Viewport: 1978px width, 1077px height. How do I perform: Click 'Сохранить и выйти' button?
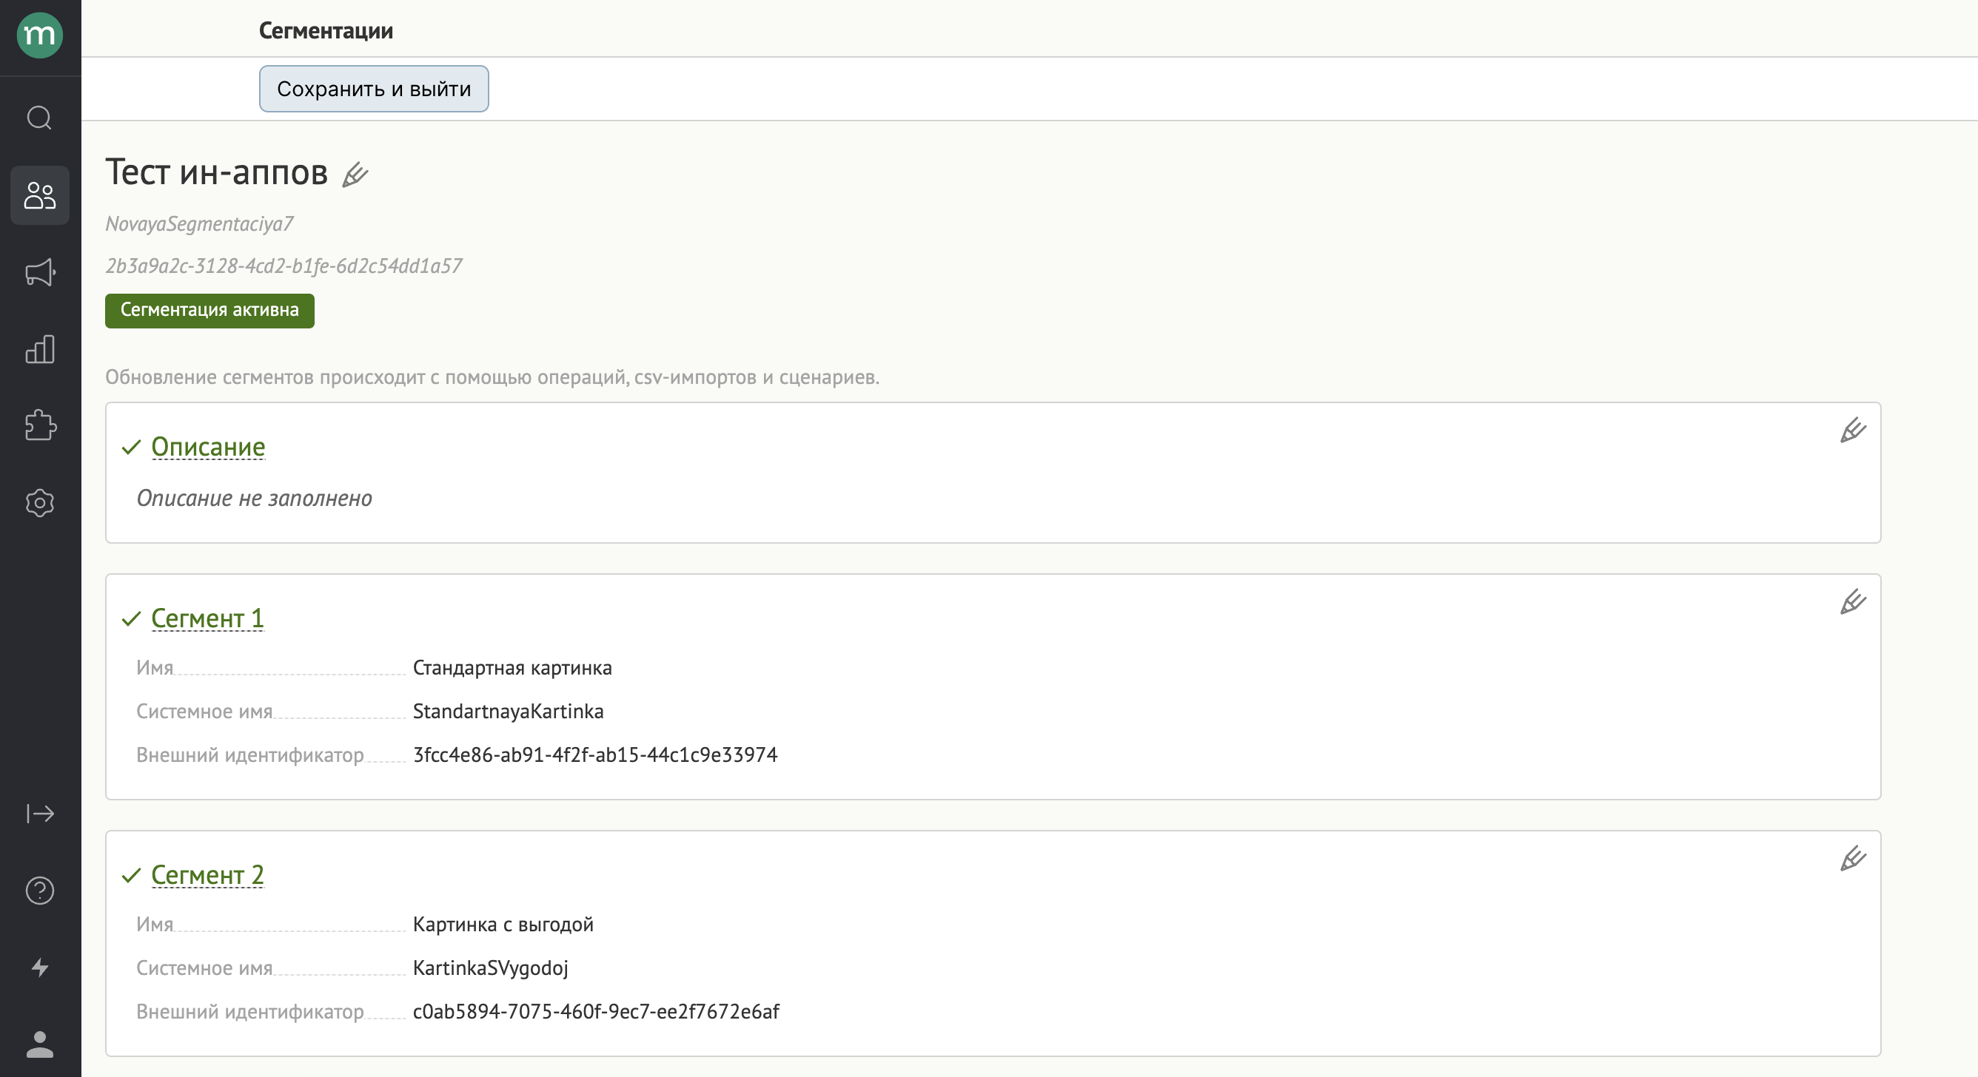[x=374, y=89]
